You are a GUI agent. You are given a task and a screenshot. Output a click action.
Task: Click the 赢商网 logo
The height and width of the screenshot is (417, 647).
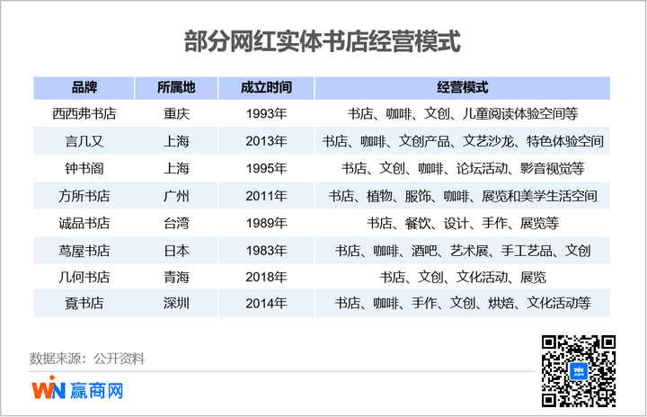click(77, 387)
